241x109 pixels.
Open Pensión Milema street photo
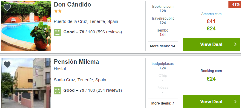[26, 83]
